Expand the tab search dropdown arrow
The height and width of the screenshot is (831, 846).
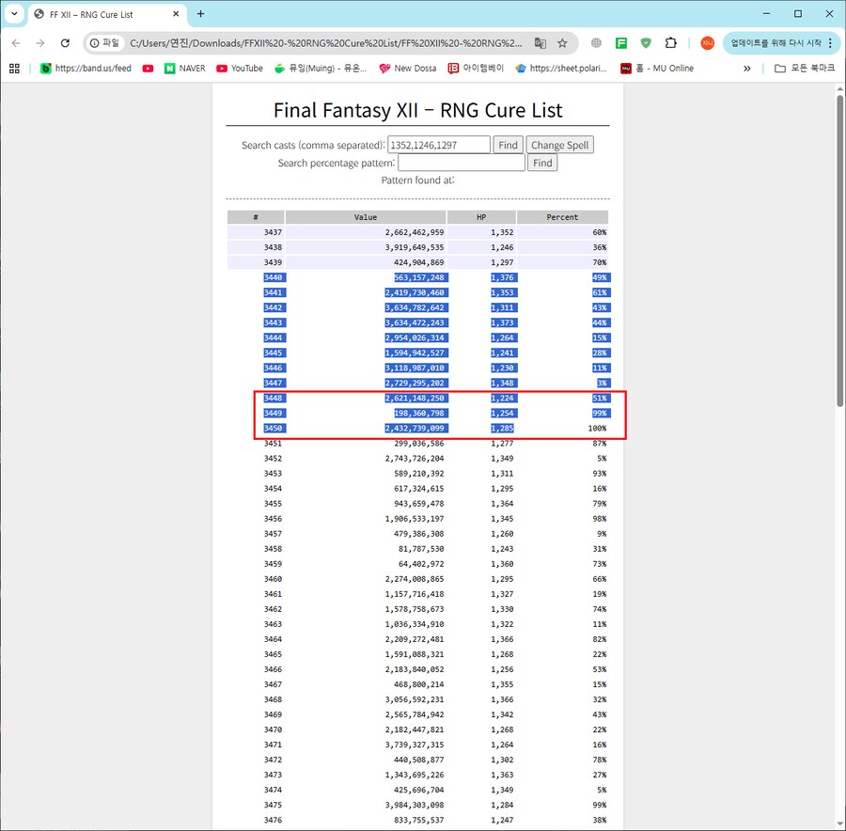click(14, 14)
